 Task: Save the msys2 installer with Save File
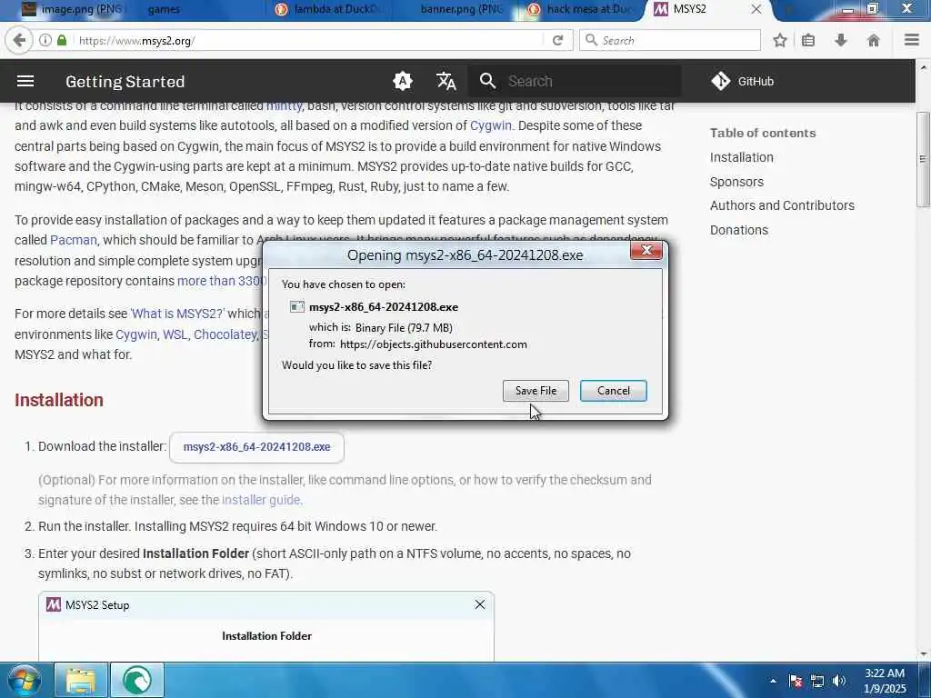536,391
